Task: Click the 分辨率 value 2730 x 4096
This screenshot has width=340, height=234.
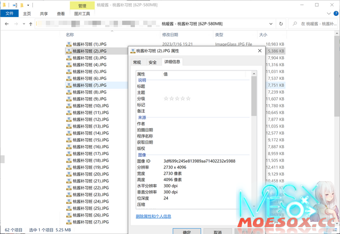Action: tap(175, 167)
